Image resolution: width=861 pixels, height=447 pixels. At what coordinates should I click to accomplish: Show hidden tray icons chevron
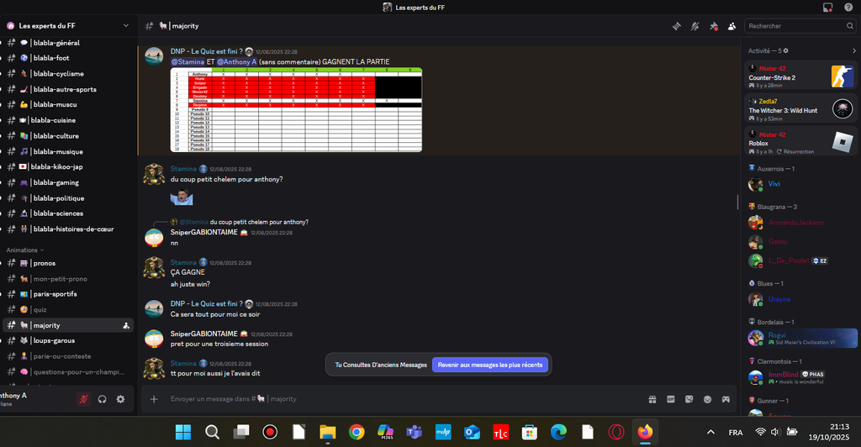pos(710,432)
